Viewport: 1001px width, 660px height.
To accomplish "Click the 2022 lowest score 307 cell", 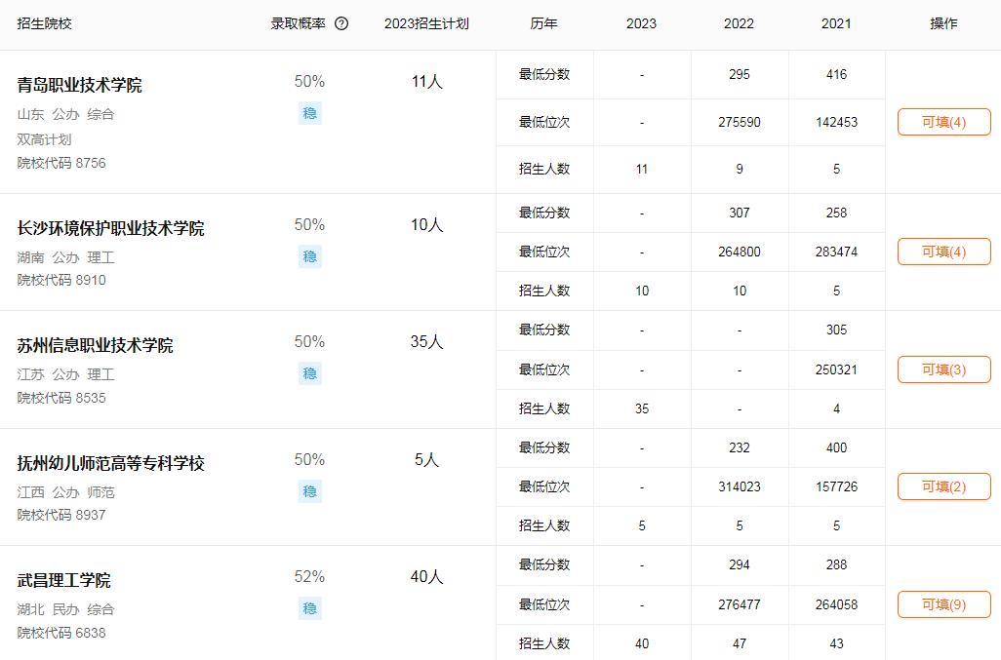I will (x=740, y=213).
